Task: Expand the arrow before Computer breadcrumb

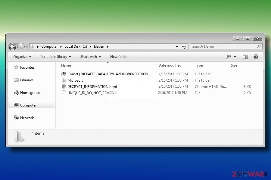Action: pos(38,47)
